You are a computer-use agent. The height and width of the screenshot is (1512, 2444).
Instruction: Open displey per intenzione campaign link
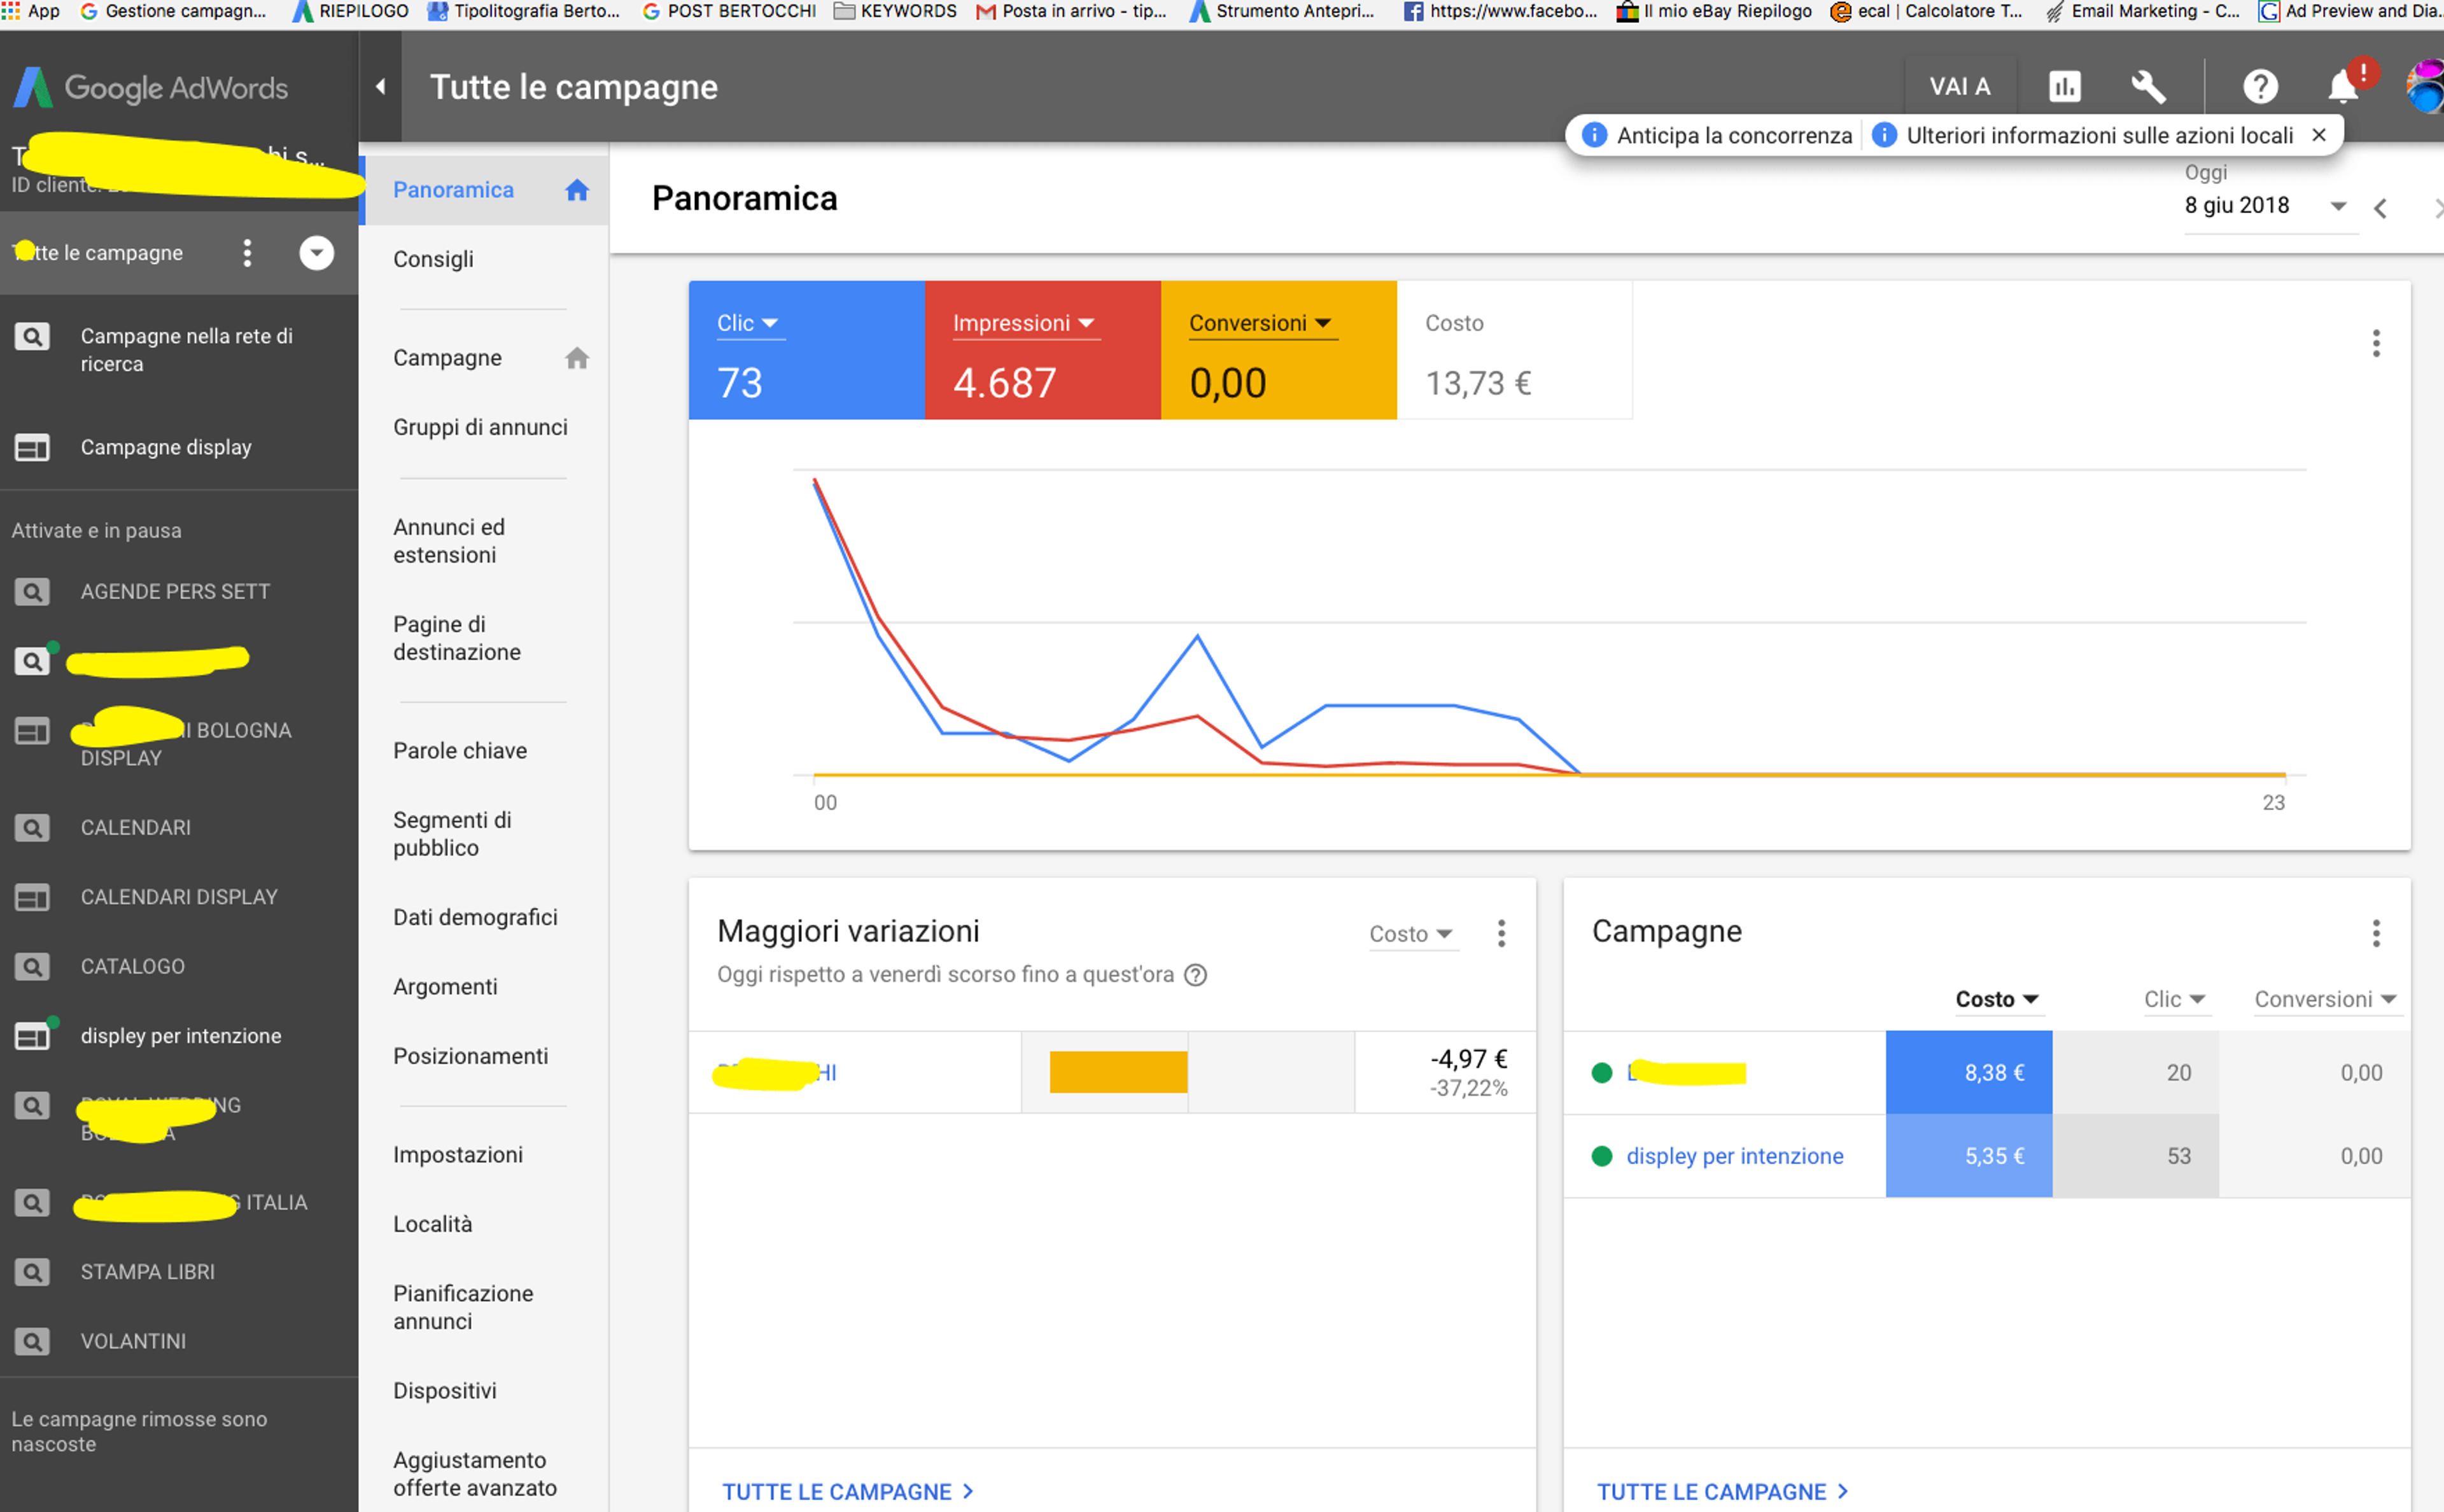pyautogui.click(x=1734, y=1156)
